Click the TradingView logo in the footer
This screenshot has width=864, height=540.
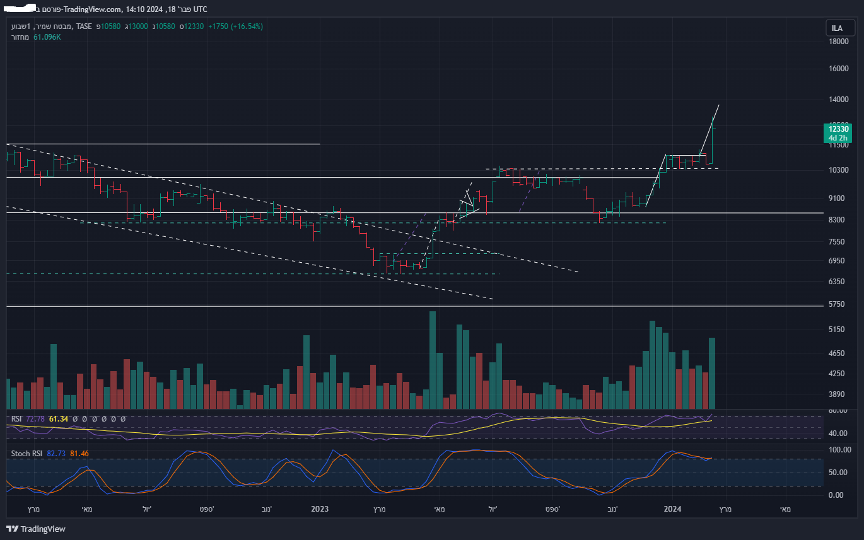[36, 529]
